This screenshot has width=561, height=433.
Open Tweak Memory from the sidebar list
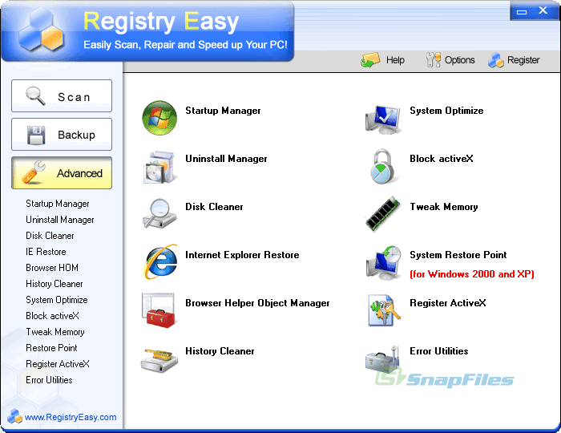[55, 332]
